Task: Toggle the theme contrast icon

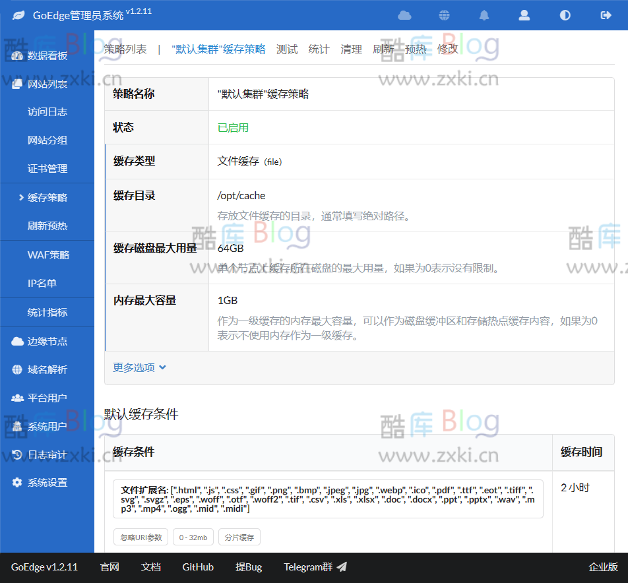Action: tap(565, 14)
